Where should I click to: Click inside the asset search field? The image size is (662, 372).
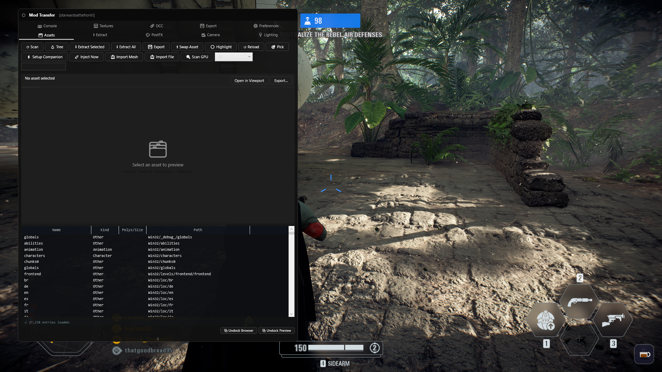(x=43, y=66)
